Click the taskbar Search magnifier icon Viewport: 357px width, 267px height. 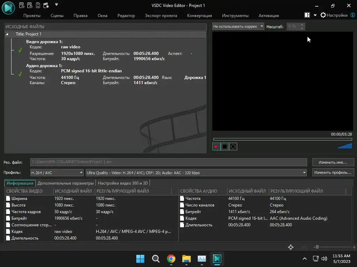tap(156, 259)
